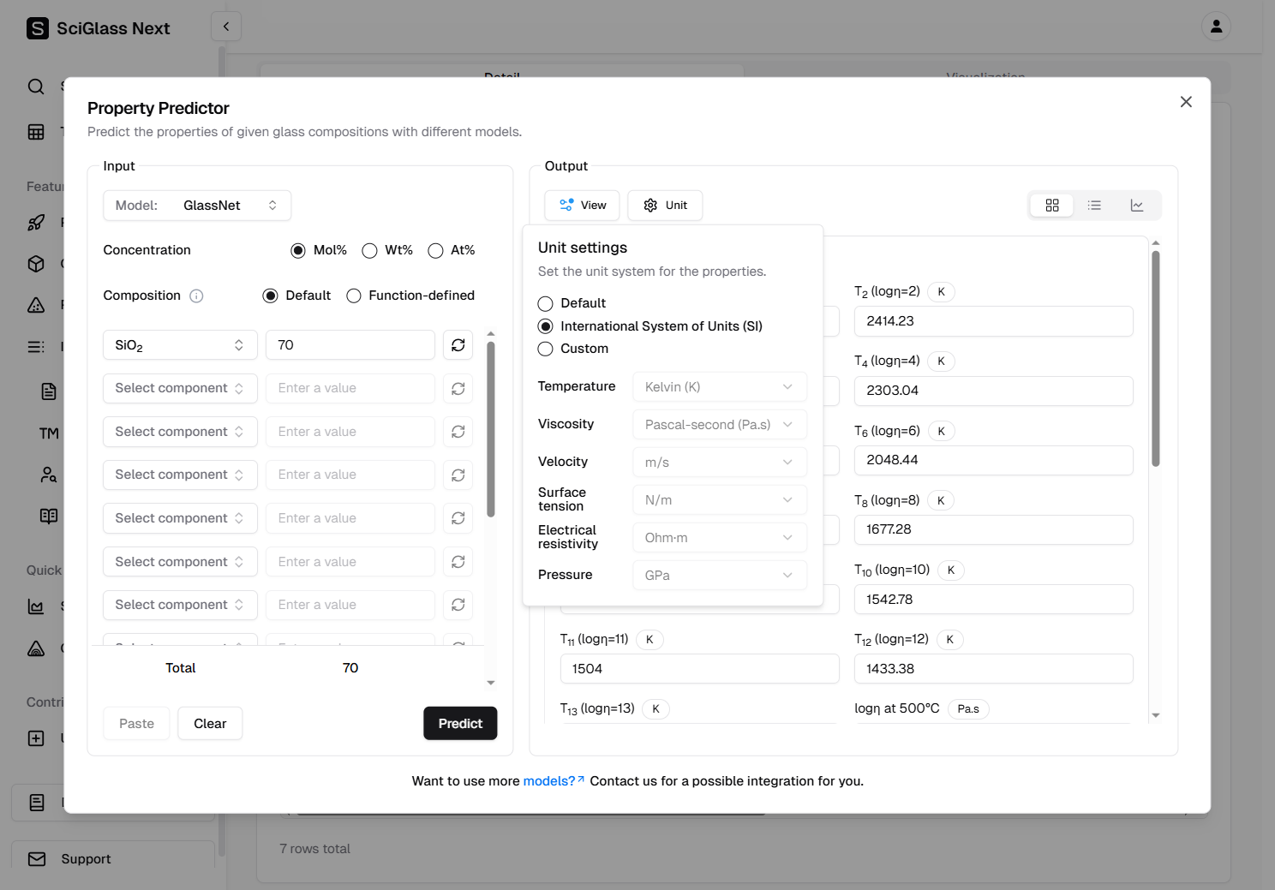The width and height of the screenshot is (1275, 890).
Task: Open the GlassNet model dropdown
Action: [197, 206]
